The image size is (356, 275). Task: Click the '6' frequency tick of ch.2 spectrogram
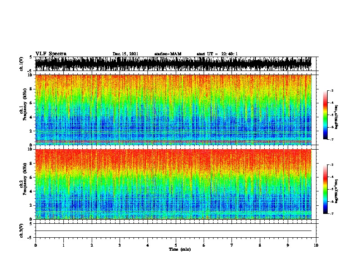pyautogui.click(x=31, y=177)
